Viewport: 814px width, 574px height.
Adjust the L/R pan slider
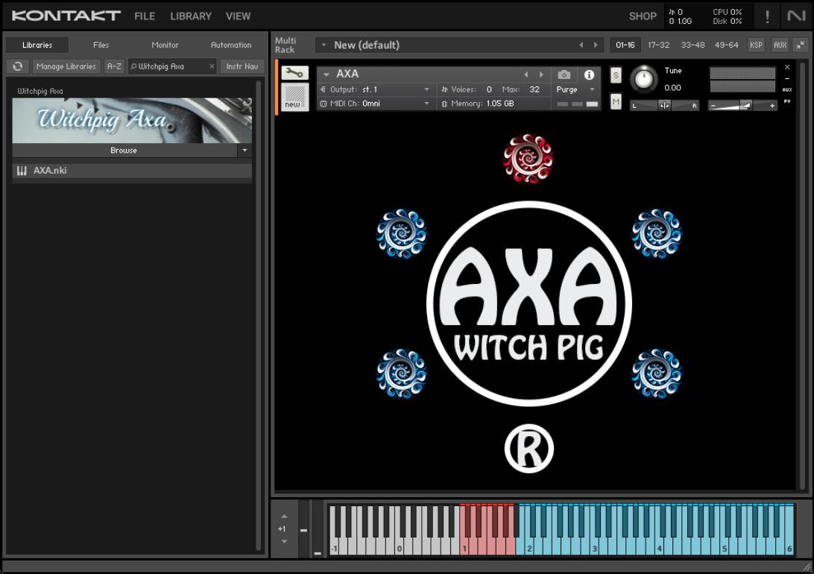click(x=664, y=106)
